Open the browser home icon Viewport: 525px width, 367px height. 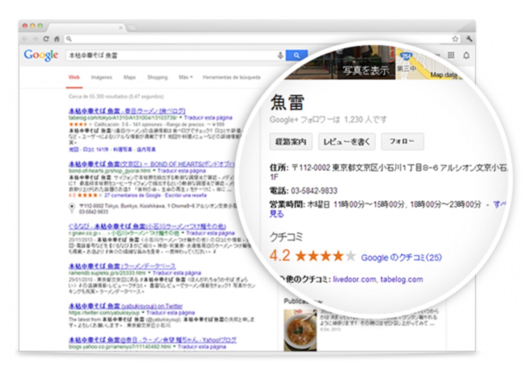[57, 39]
